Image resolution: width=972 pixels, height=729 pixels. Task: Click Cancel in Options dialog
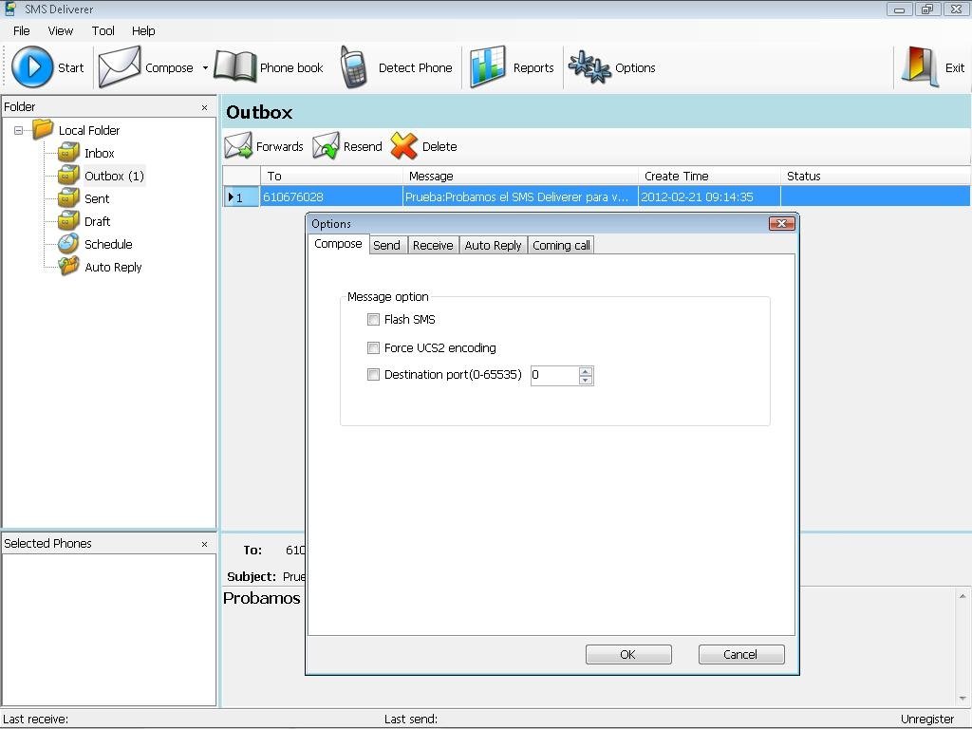(x=740, y=655)
